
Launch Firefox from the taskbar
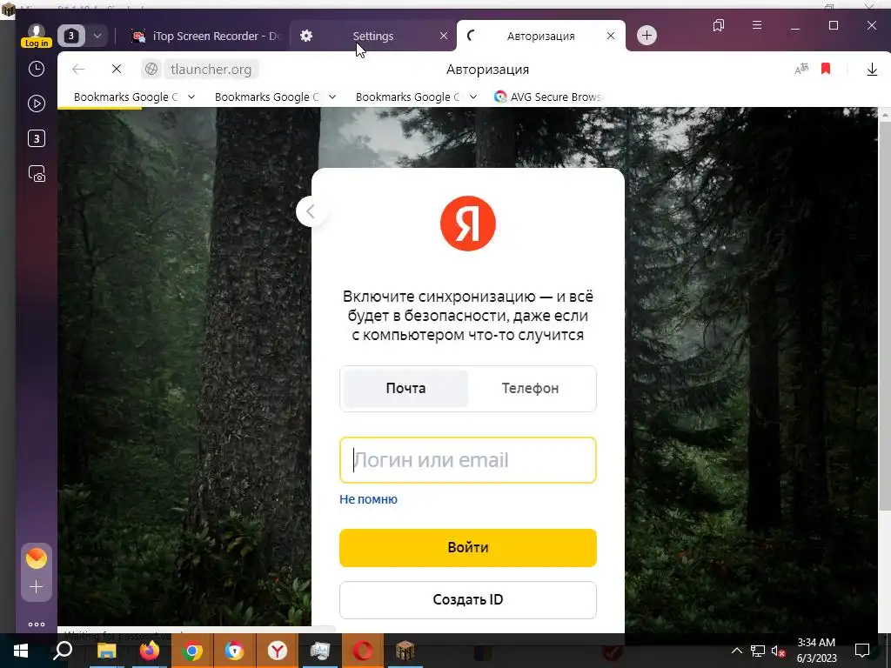[150, 651]
